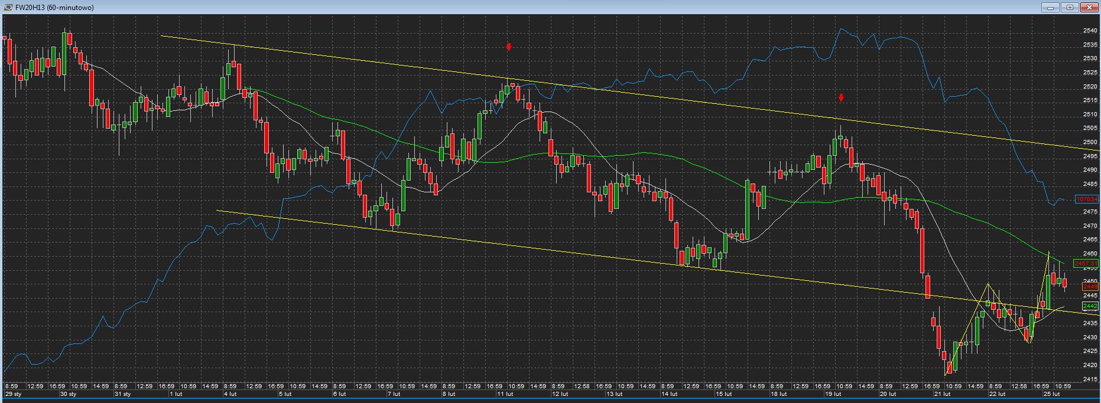
Task: Click the 2505 price level on axis
Action: 1090,128
